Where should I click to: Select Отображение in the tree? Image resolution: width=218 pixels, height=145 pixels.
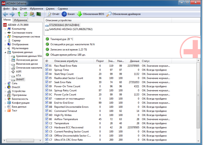click(x=20, y=44)
